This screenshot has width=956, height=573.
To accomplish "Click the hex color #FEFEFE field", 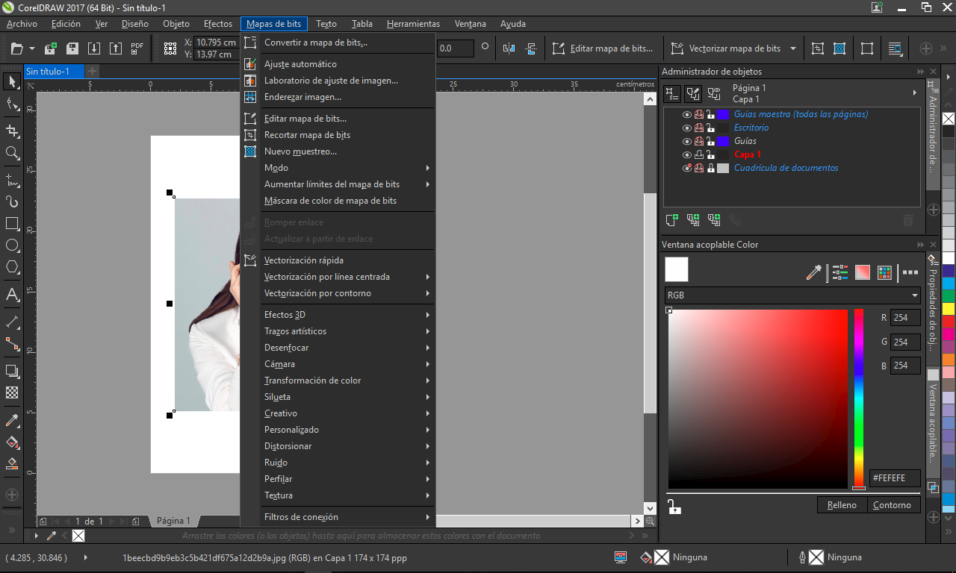I will 895,477.
